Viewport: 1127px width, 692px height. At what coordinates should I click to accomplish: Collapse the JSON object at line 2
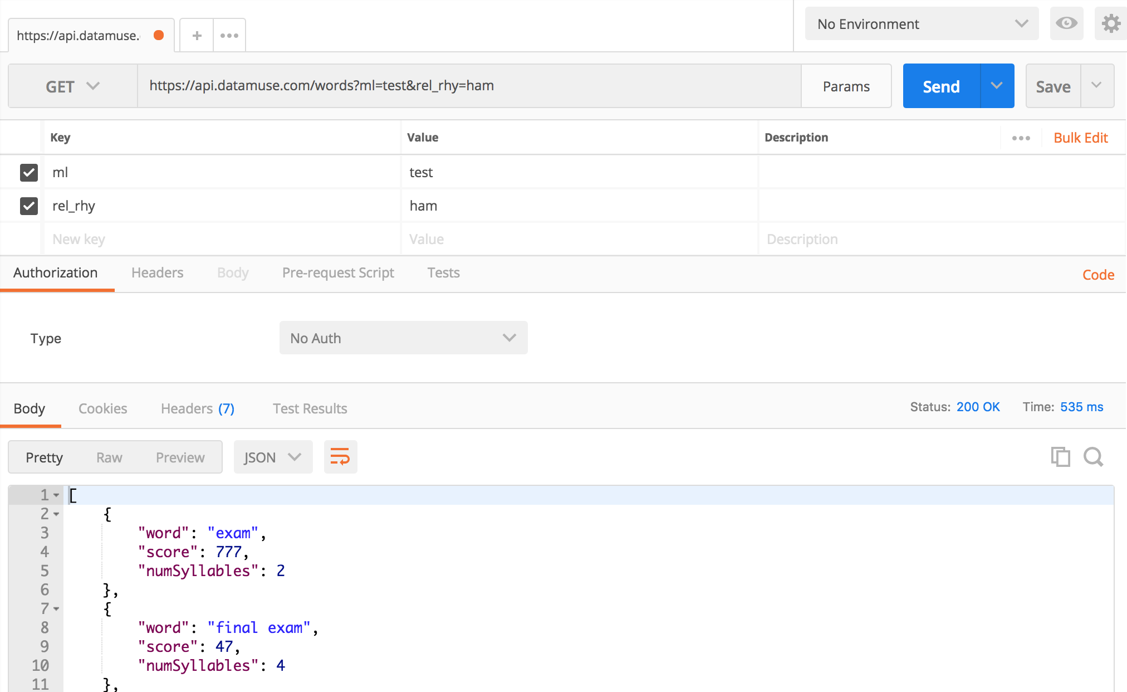click(x=56, y=514)
